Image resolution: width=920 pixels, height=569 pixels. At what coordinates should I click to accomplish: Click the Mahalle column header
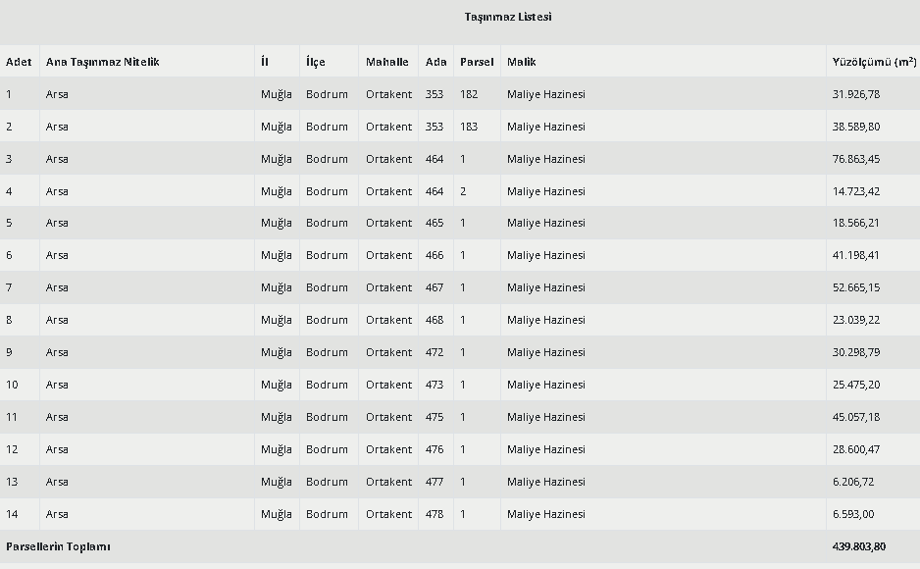[x=387, y=62]
